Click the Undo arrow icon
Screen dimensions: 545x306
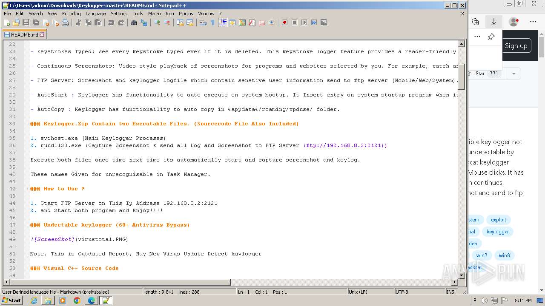(x=111, y=23)
